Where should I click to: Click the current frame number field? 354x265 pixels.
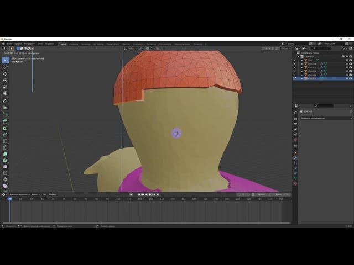243,194
